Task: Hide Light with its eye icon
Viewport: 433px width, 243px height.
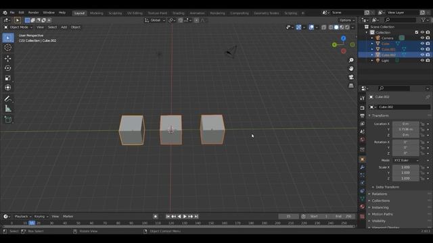Action: pos(422,61)
